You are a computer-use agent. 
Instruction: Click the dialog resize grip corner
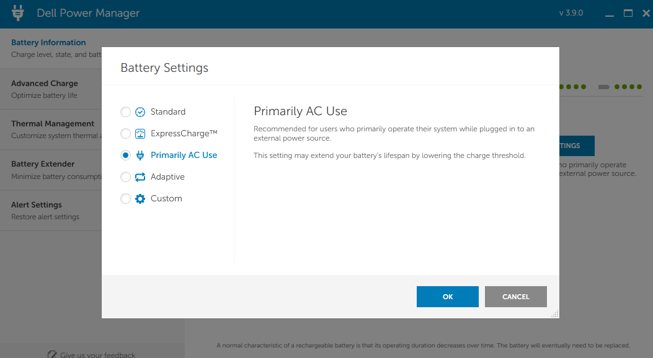[555, 314]
